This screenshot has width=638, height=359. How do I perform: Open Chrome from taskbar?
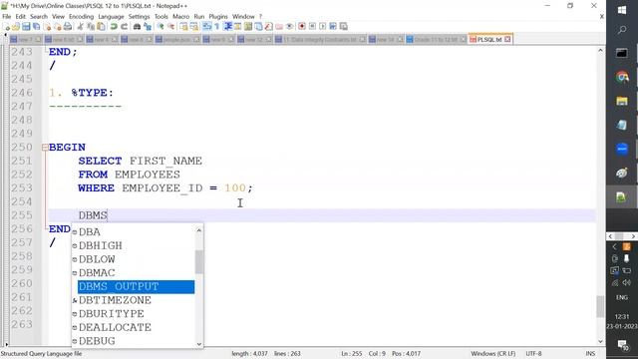click(622, 77)
